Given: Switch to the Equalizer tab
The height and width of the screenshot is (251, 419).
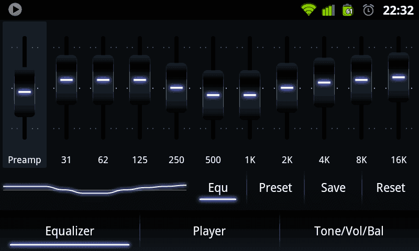Looking at the screenshot, I should coord(70,231).
